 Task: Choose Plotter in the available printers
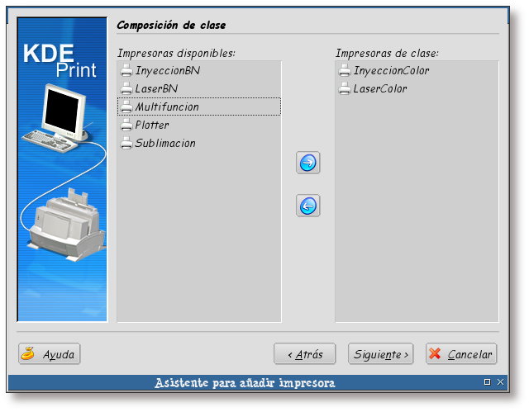coord(152,125)
